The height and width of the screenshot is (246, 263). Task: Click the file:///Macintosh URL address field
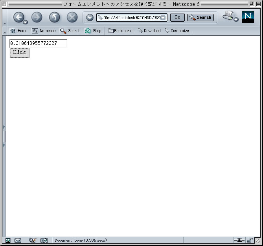(x=132, y=17)
